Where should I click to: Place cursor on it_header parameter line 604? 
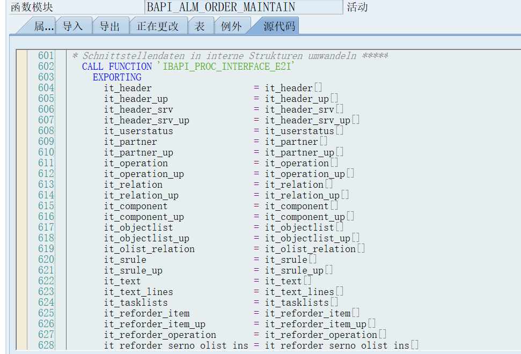pyautogui.click(x=128, y=88)
